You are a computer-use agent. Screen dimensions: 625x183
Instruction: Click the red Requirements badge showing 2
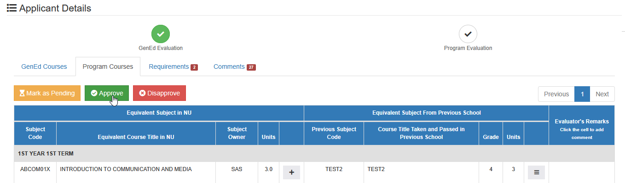click(x=194, y=67)
